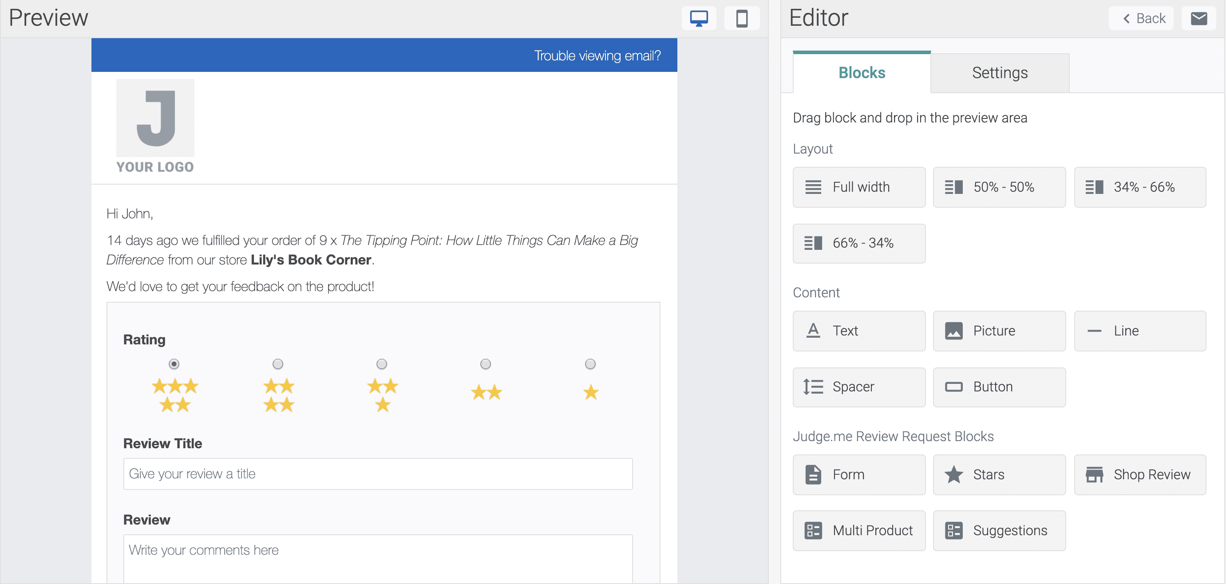The height and width of the screenshot is (584, 1226).
Task: Select the Picture content block
Action: (x=999, y=330)
